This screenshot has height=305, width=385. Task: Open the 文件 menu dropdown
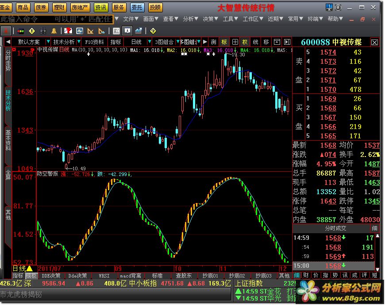(131, 19)
